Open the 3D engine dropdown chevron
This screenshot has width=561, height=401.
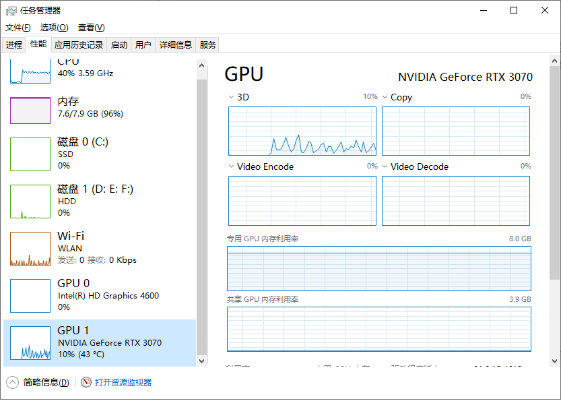click(231, 97)
